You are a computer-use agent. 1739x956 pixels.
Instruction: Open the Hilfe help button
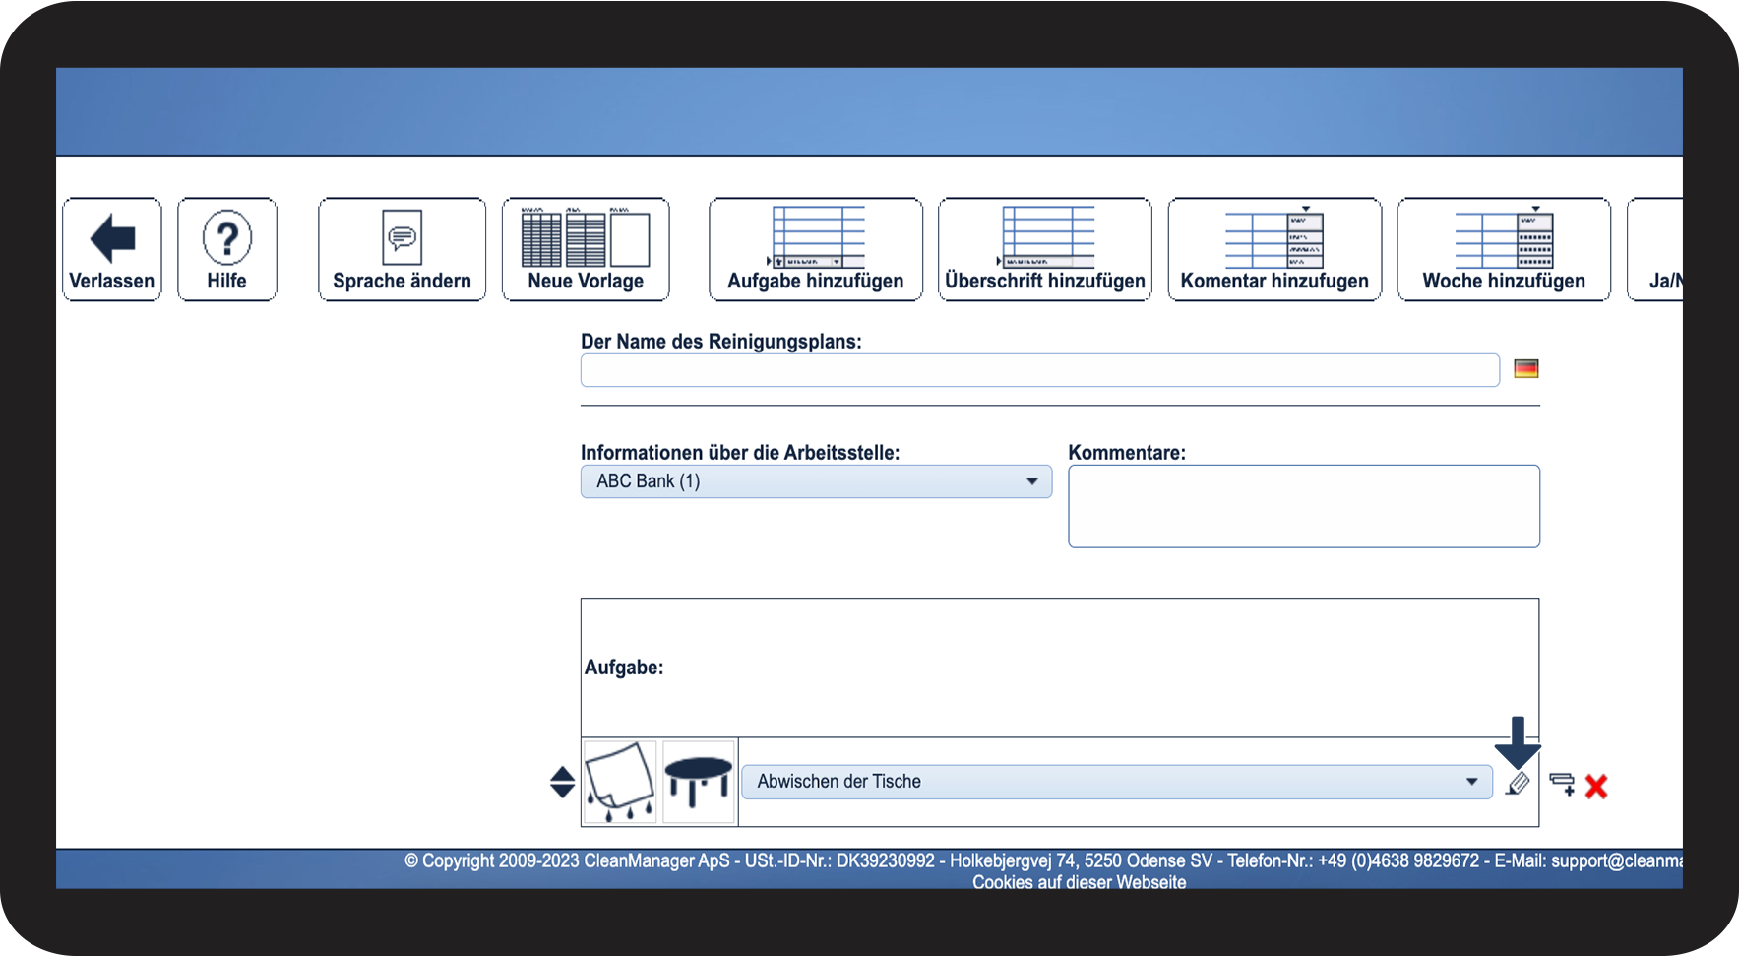click(x=227, y=249)
